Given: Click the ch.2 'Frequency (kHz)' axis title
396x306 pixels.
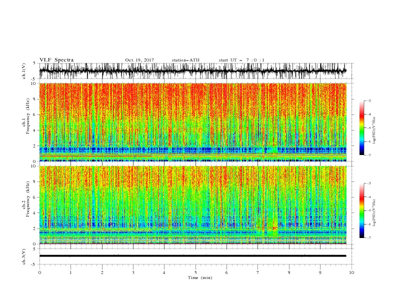Looking at the screenshot, I should pos(27,199).
